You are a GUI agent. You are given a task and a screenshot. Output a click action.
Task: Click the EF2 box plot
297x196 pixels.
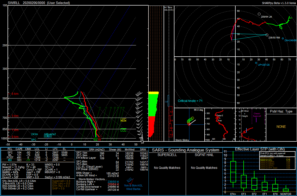[254, 184]
